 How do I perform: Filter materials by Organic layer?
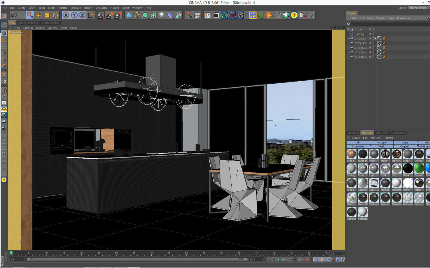[405, 146]
